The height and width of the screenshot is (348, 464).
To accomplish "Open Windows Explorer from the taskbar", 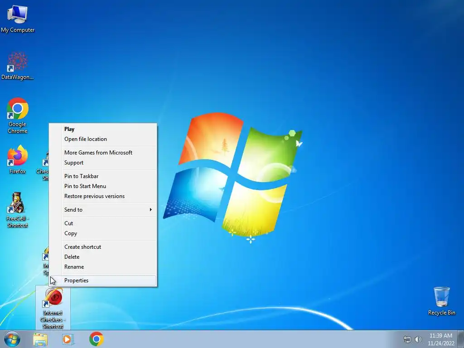I will (40, 339).
